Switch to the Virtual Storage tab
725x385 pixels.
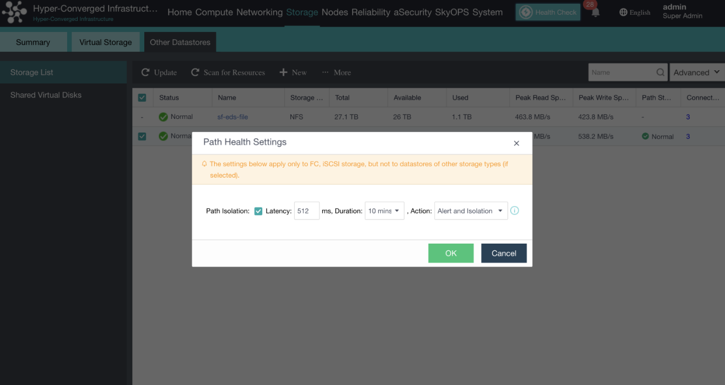[x=106, y=42]
